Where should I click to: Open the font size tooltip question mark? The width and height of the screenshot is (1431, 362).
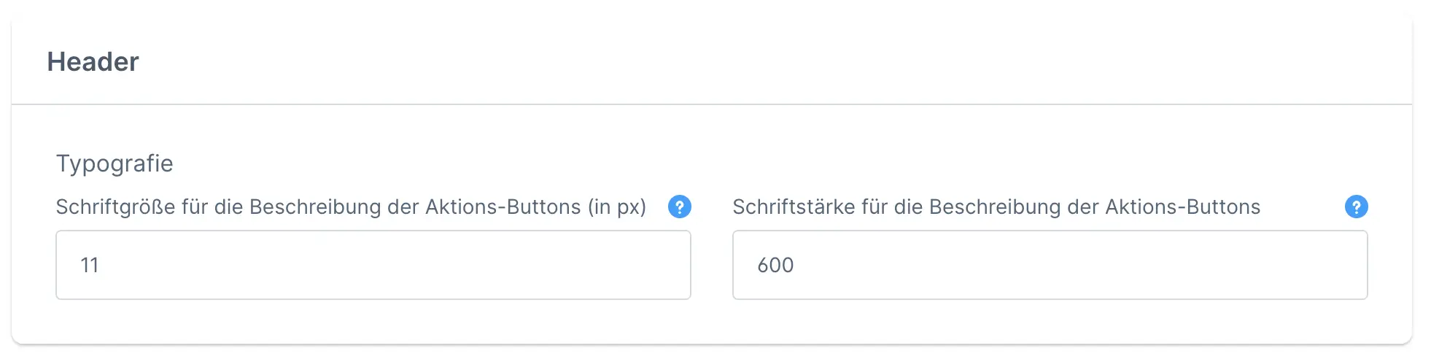(x=679, y=207)
